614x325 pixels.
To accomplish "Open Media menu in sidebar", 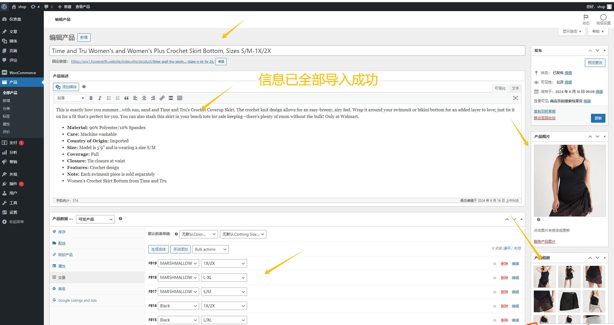I will (22, 41).
